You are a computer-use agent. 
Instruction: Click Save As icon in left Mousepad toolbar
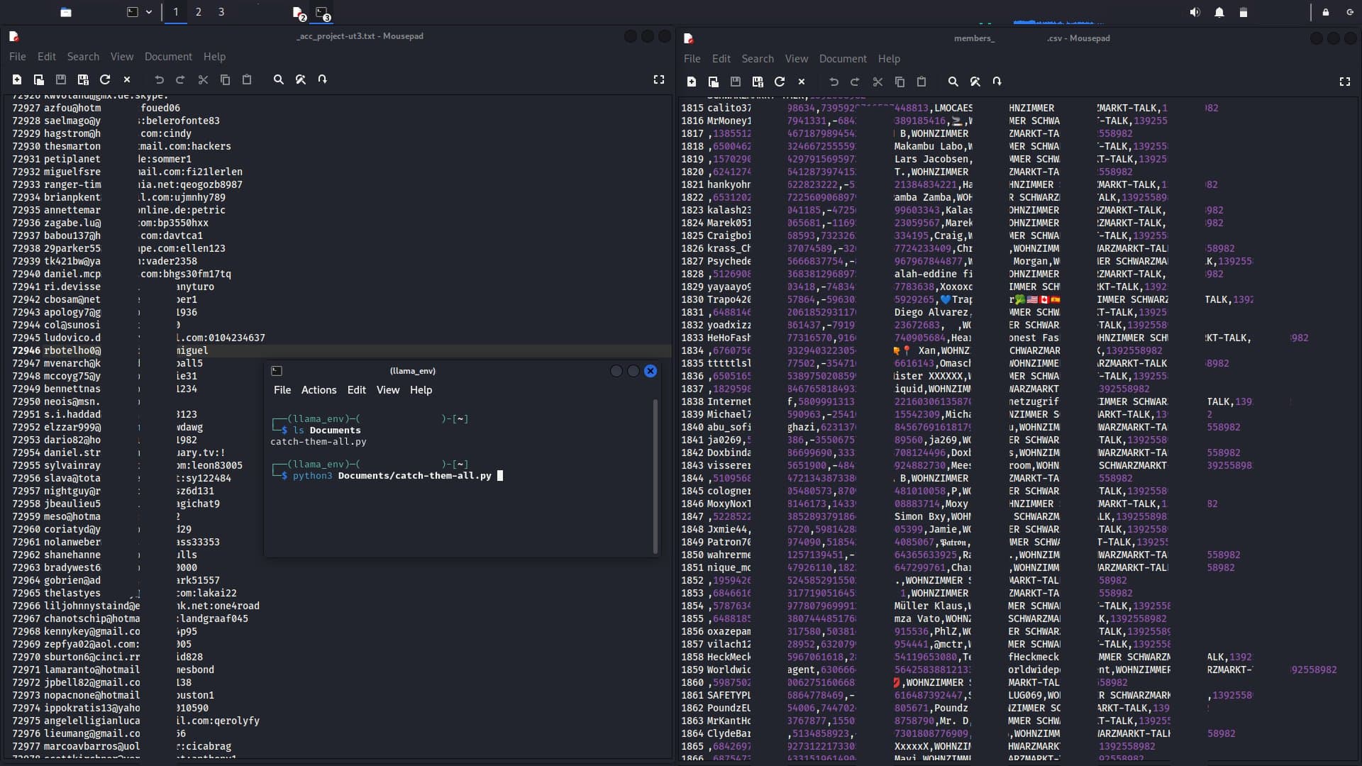click(83, 80)
